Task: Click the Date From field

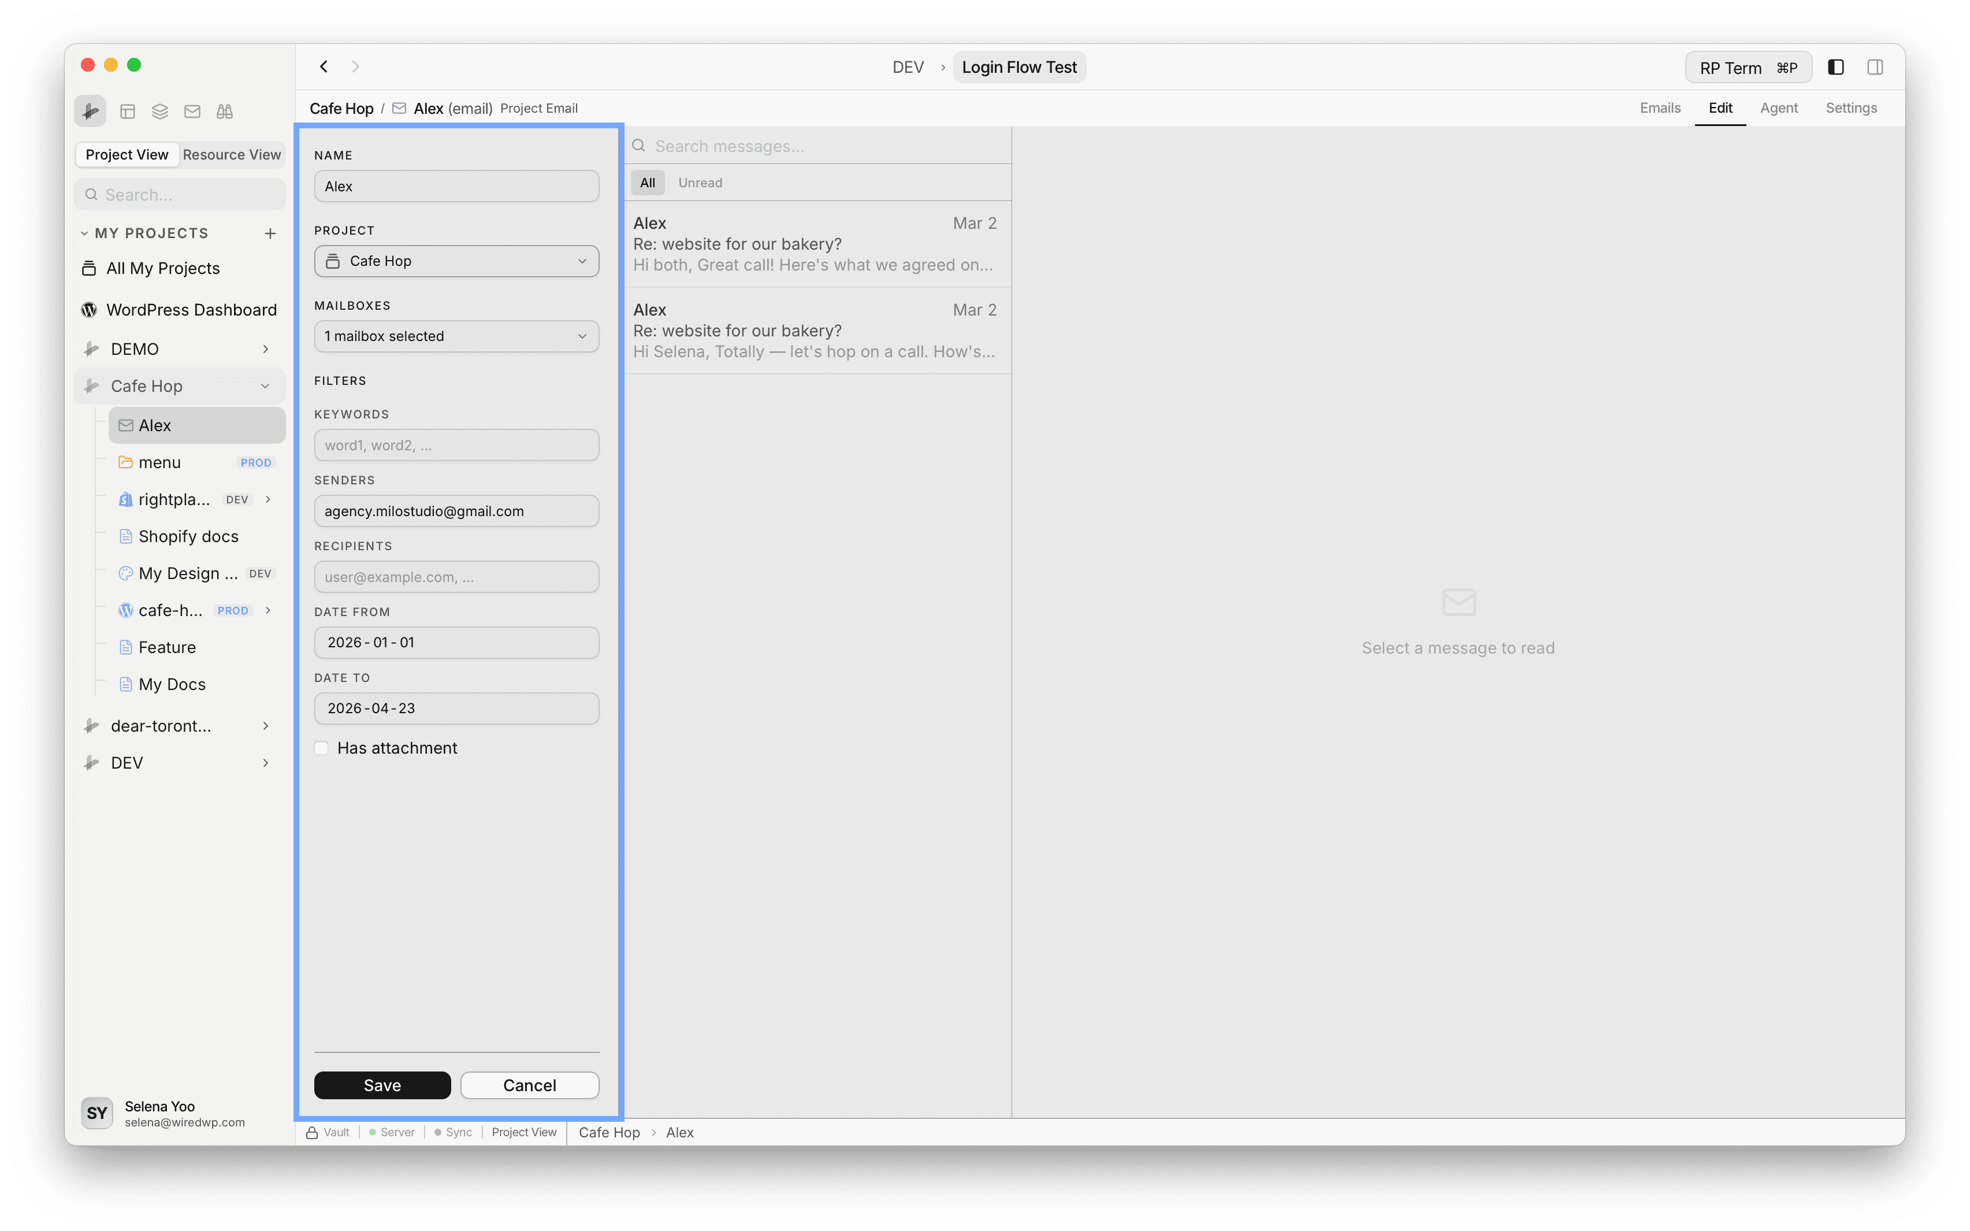Action: [x=456, y=643]
